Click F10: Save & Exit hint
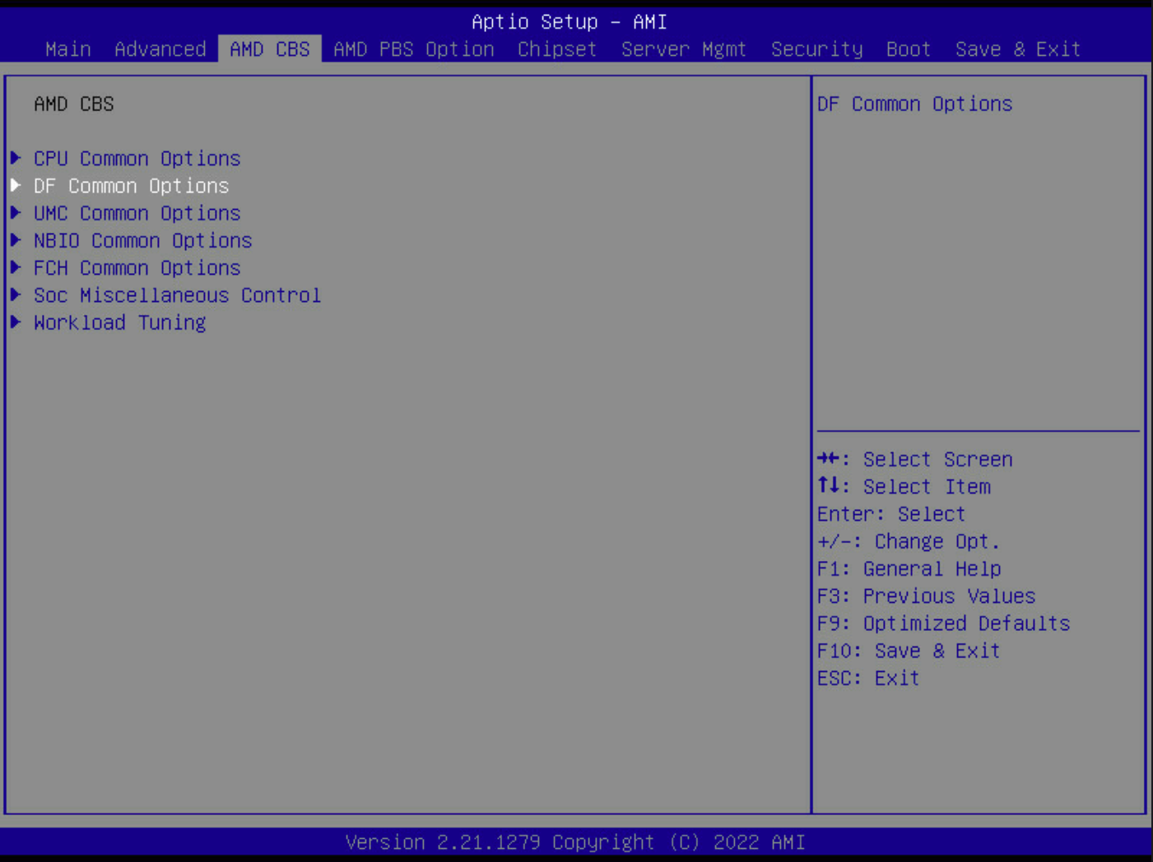 [909, 651]
